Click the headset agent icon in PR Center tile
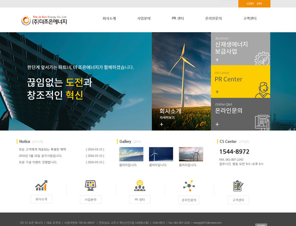 pos(262,90)
